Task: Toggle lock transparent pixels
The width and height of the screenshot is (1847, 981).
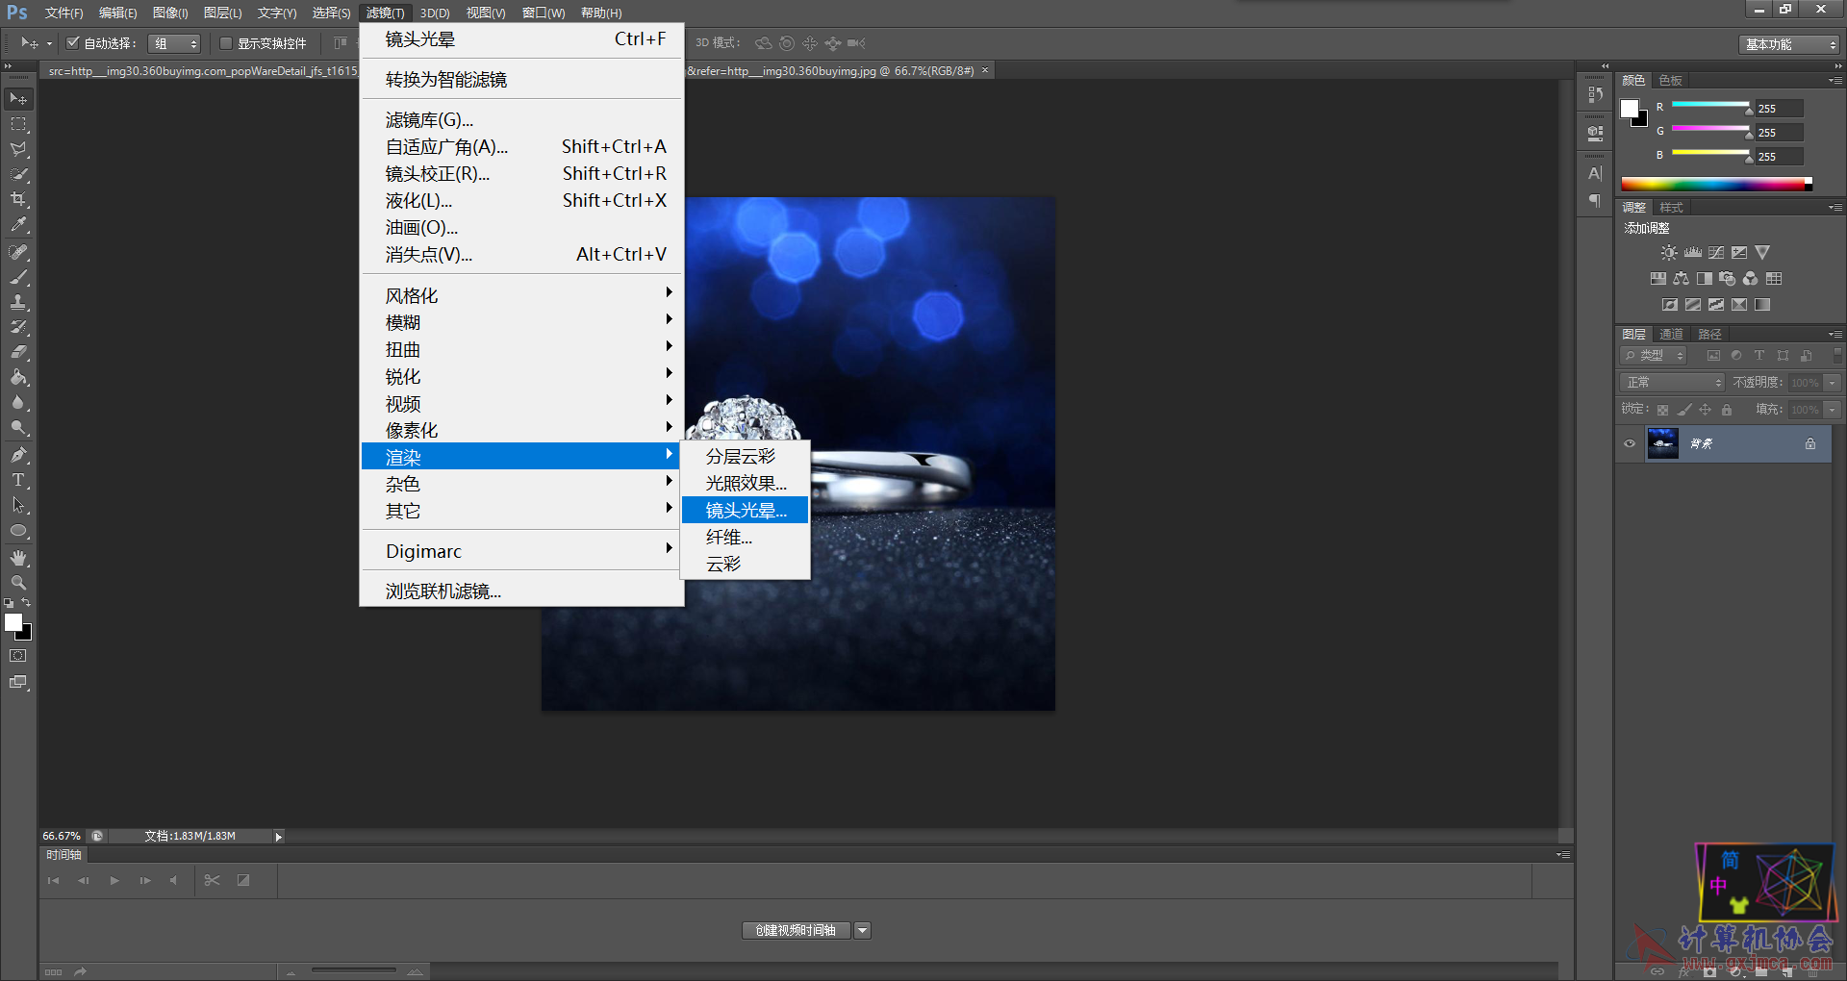Action: coord(1663,410)
